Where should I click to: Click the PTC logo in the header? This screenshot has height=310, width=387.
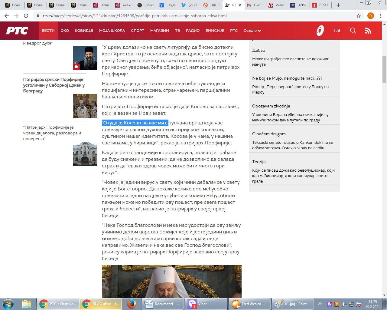point(17,31)
